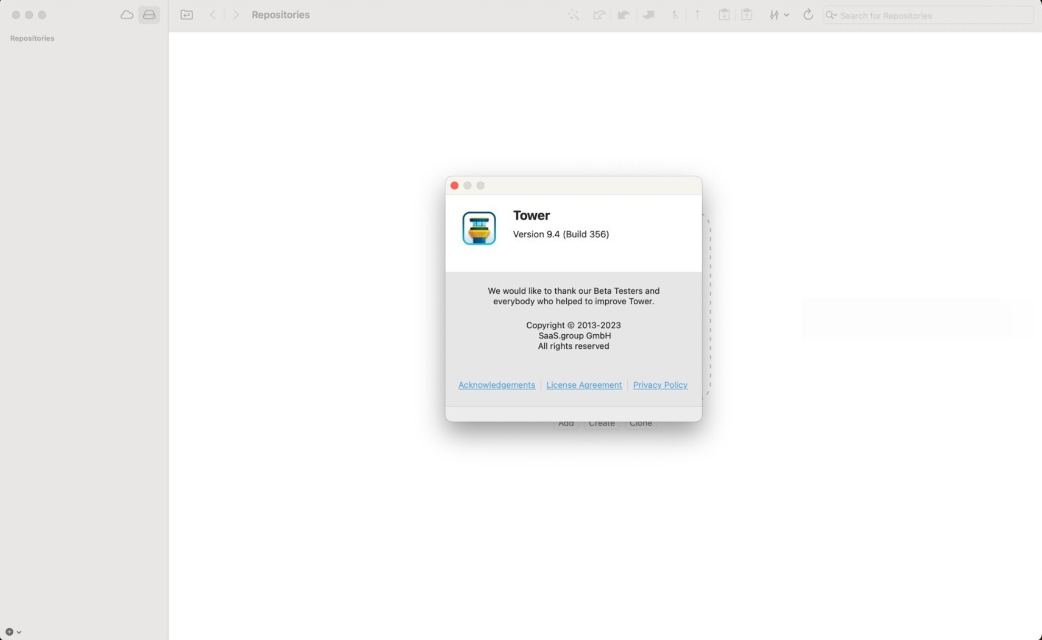Switch to the cloud Services view
This screenshot has height=640, width=1042.
[x=126, y=15]
